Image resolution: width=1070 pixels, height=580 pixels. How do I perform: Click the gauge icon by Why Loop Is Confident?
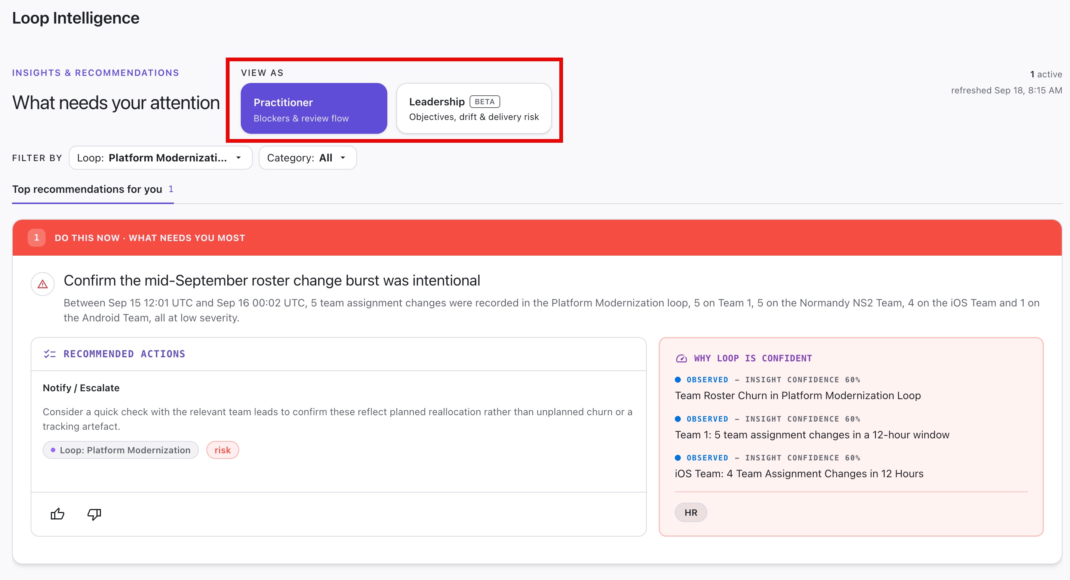(x=681, y=358)
